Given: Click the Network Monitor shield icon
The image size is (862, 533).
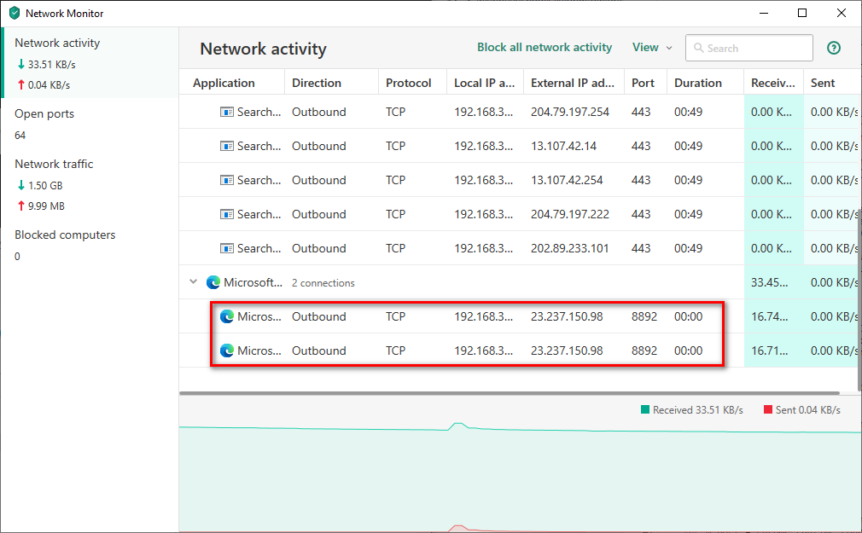Looking at the screenshot, I should coord(15,14).
